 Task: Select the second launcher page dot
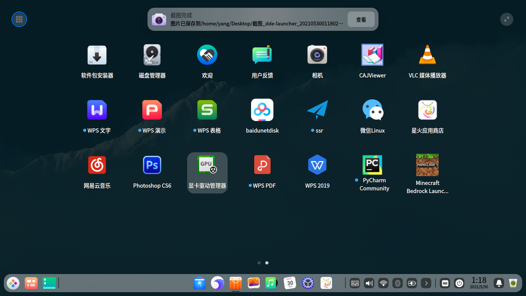coord(267,263)
